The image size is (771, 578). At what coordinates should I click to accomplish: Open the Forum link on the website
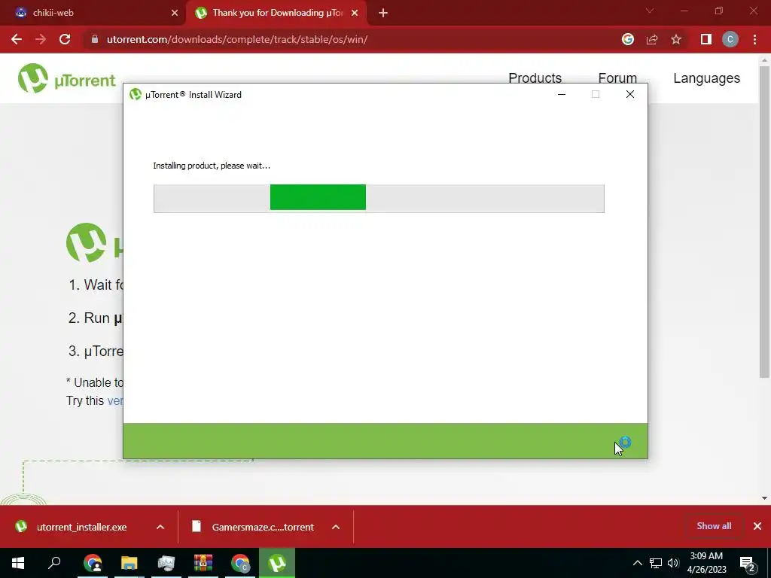click(x=617, y=78)
